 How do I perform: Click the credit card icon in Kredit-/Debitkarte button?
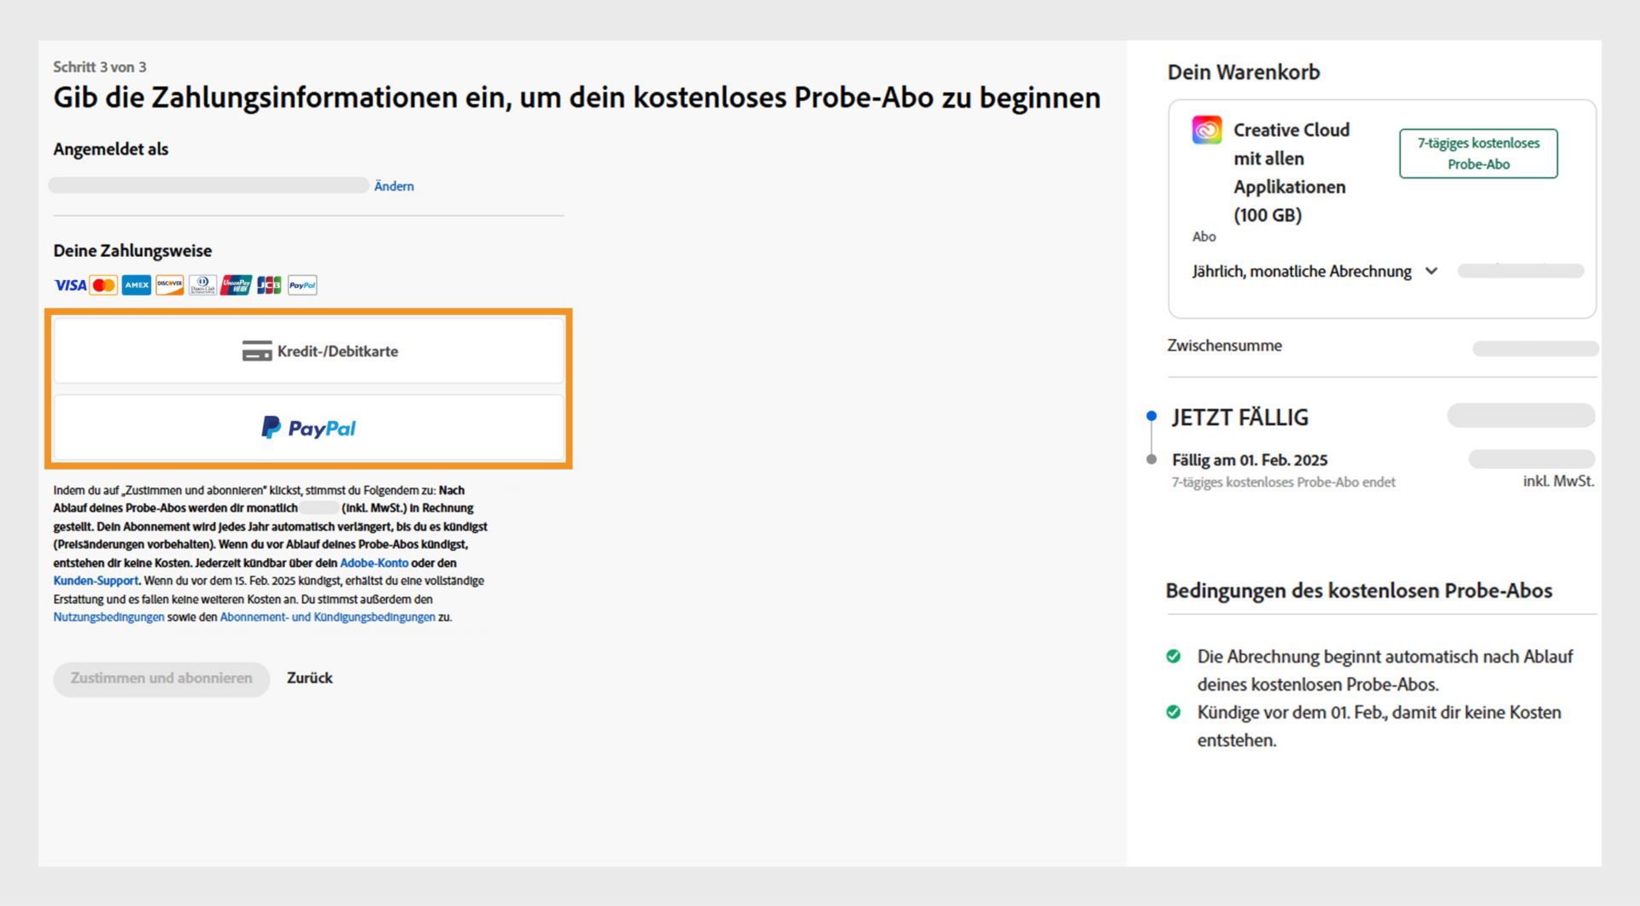(257, 351)
